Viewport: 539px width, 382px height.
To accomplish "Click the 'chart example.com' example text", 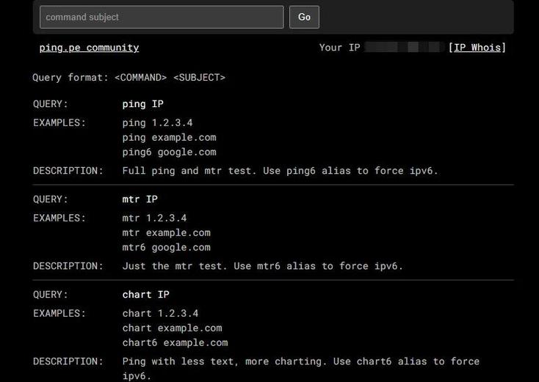I will [x=172, y=328].
